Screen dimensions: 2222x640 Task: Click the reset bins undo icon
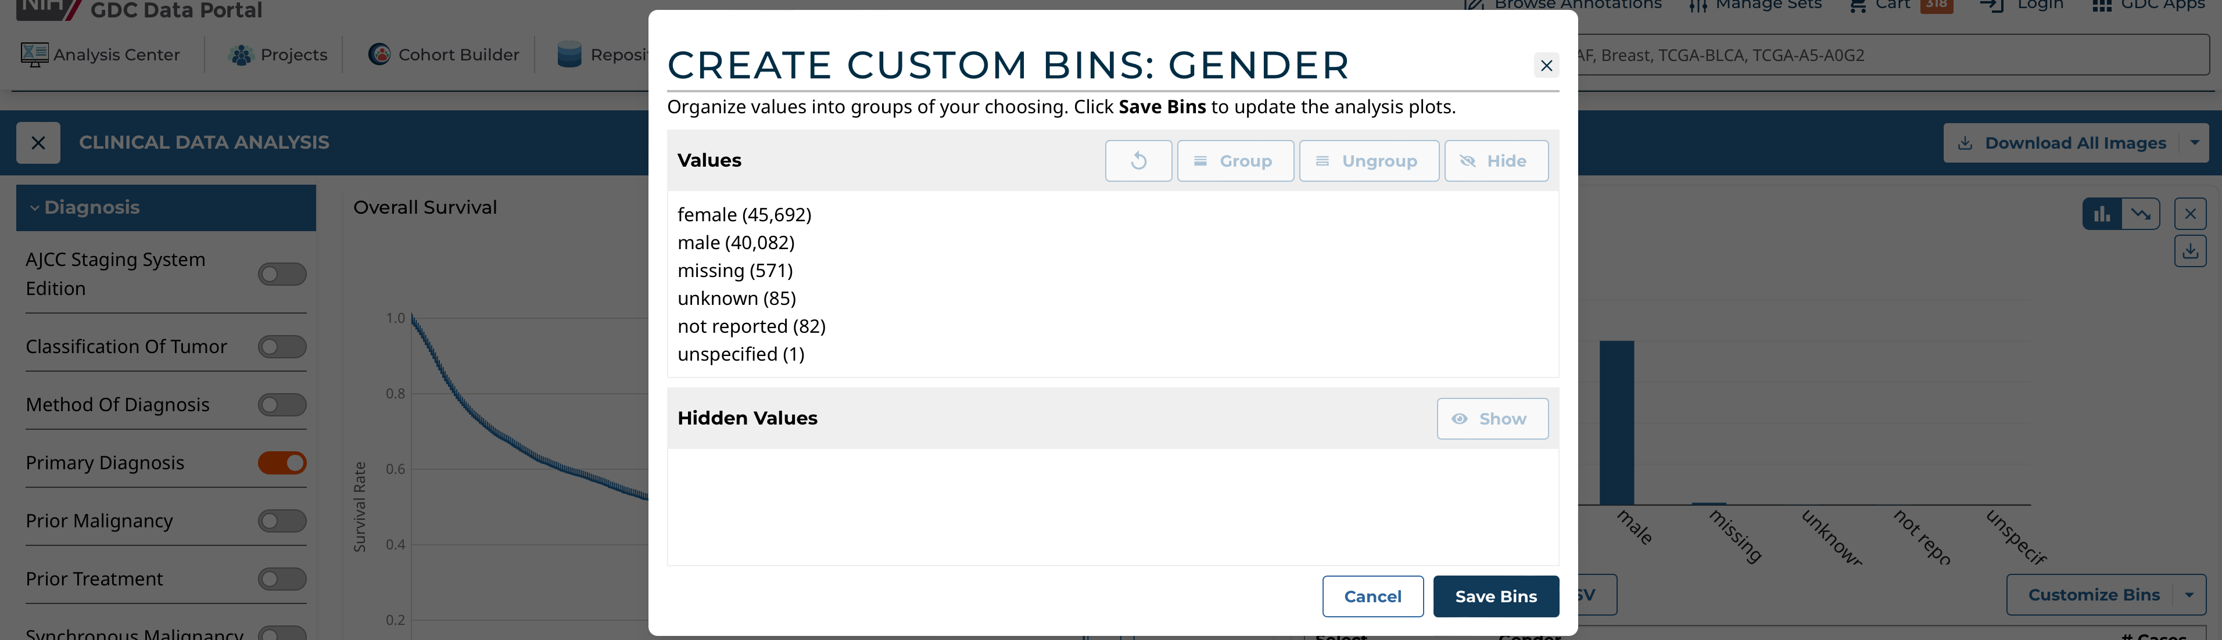[1138, 160]
